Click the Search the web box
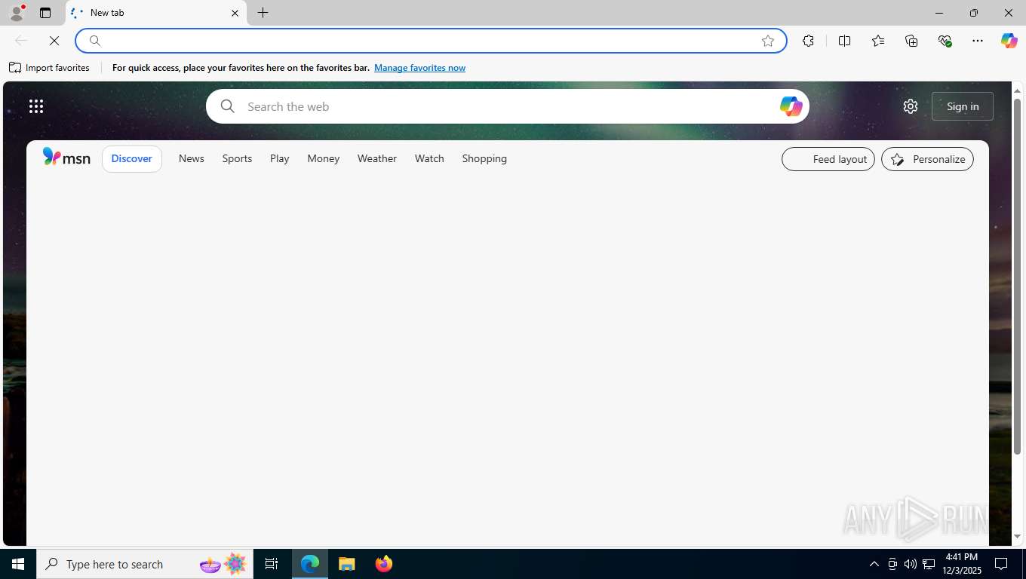 (x=507, y=106)
